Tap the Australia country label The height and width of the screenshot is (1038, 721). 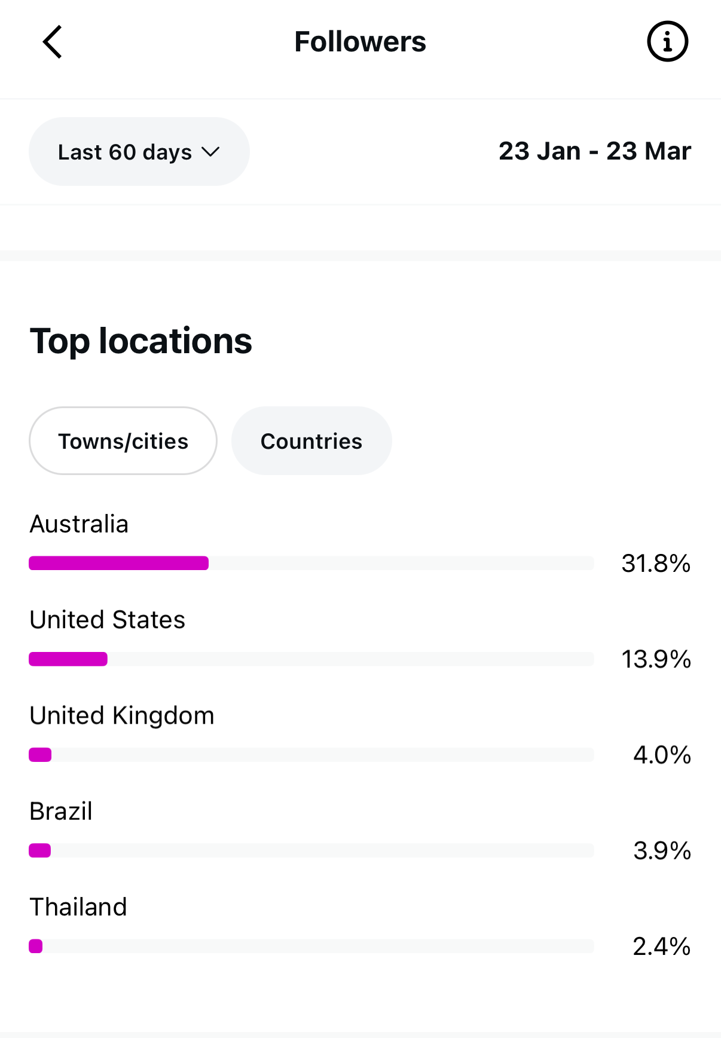(79, 524)
